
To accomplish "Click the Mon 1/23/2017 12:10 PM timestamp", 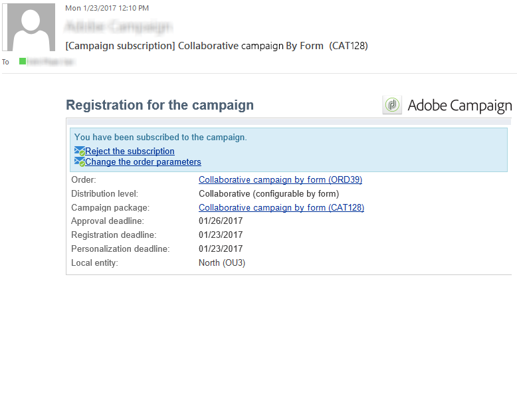I will click(107, 8).
